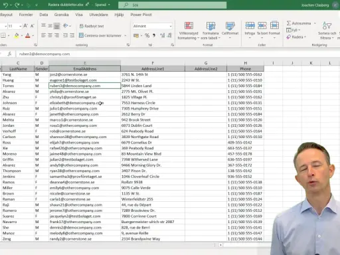Select cell with eugene1@testbolaget.com

pos(85,80)
